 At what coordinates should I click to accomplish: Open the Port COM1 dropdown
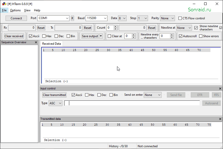[x=53, y=18]
